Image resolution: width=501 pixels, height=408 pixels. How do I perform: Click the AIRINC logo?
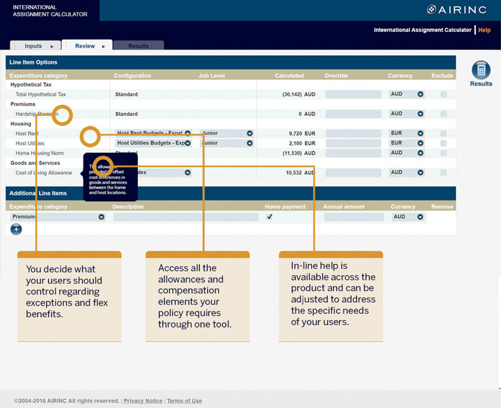[457, 9]
